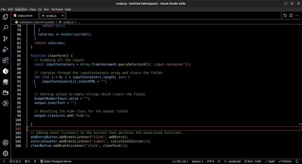Click the lightning bolt status bar icon
This screenshot has width=302, height=164.
click(35, 161)
